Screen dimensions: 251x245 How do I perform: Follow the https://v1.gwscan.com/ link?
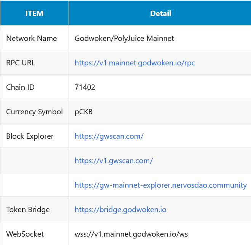coord(114,161)
